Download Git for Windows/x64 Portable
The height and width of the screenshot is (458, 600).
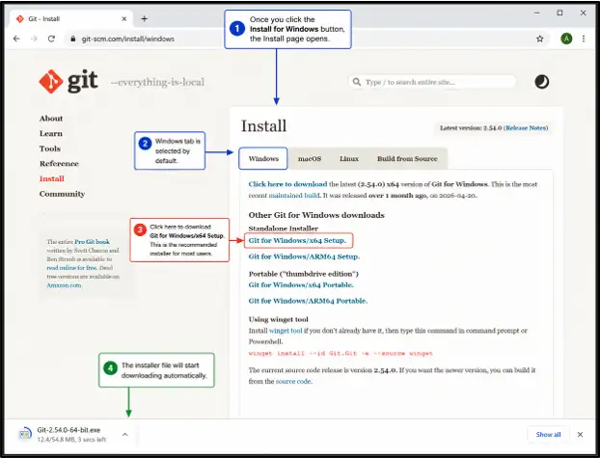click(x=301, y=284)
